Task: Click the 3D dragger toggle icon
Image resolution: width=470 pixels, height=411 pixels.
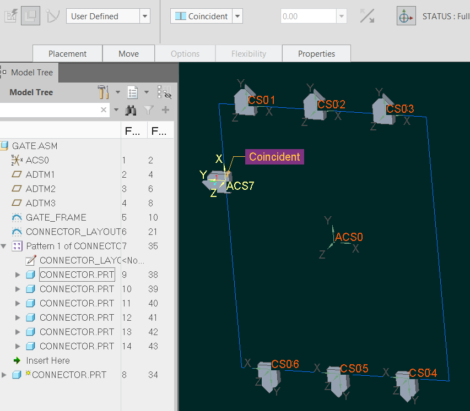Action: coord(406,16)
